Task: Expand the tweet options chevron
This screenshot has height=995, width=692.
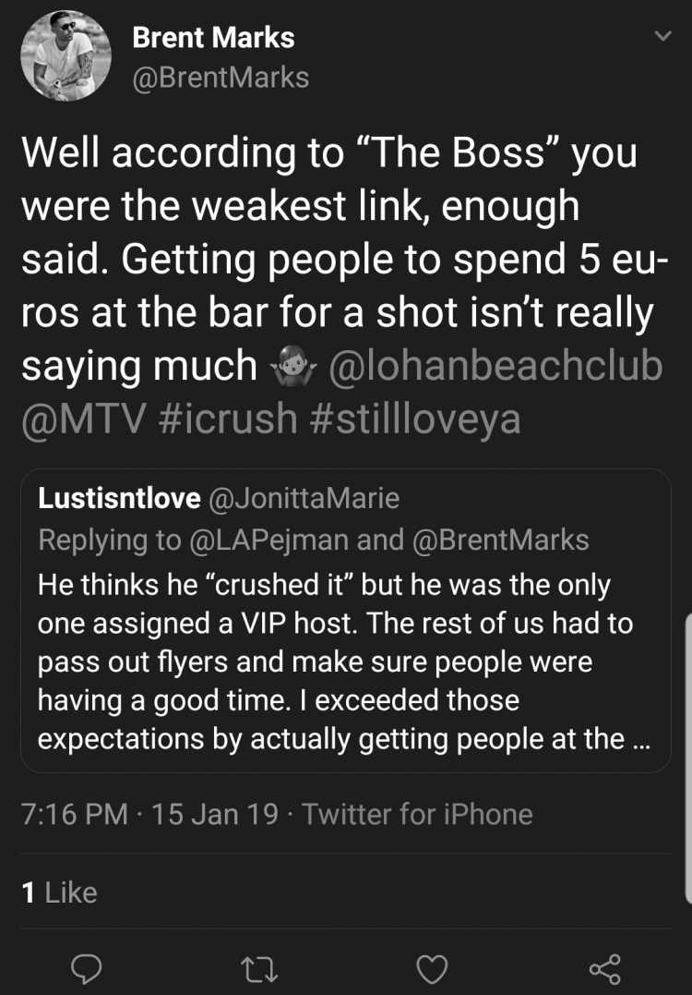Action: pyautogui.click(x=662, y=37)
